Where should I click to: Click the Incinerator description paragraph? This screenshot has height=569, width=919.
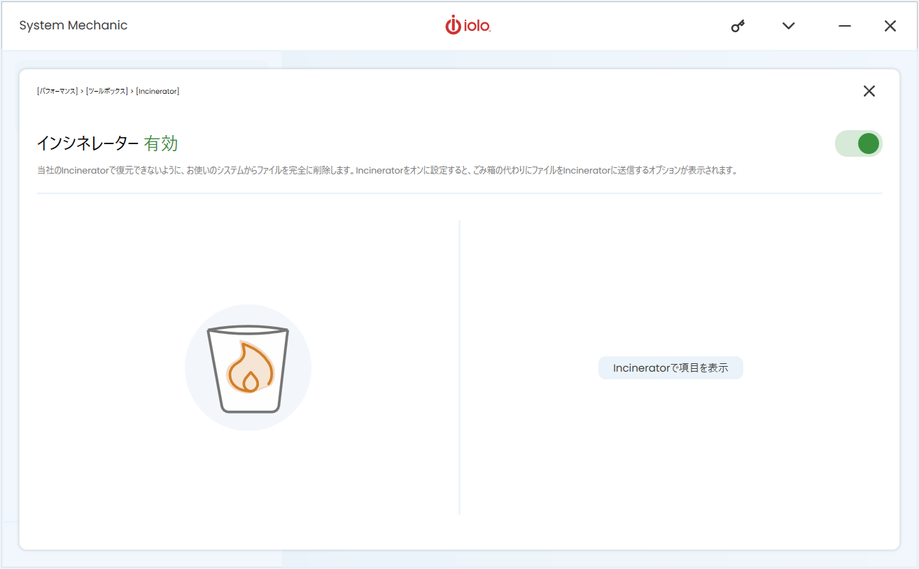point(386,170)
